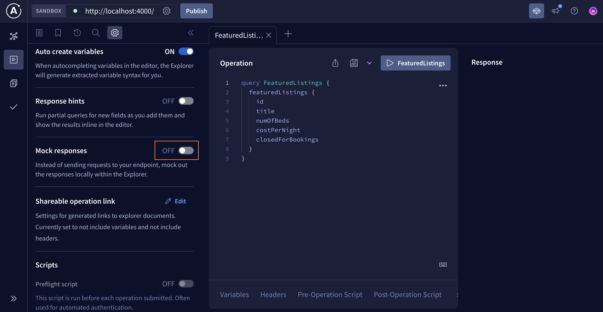Viewport: 603px width, 312px height.
Task: Click the Publish button
Action: pos(196,11)
